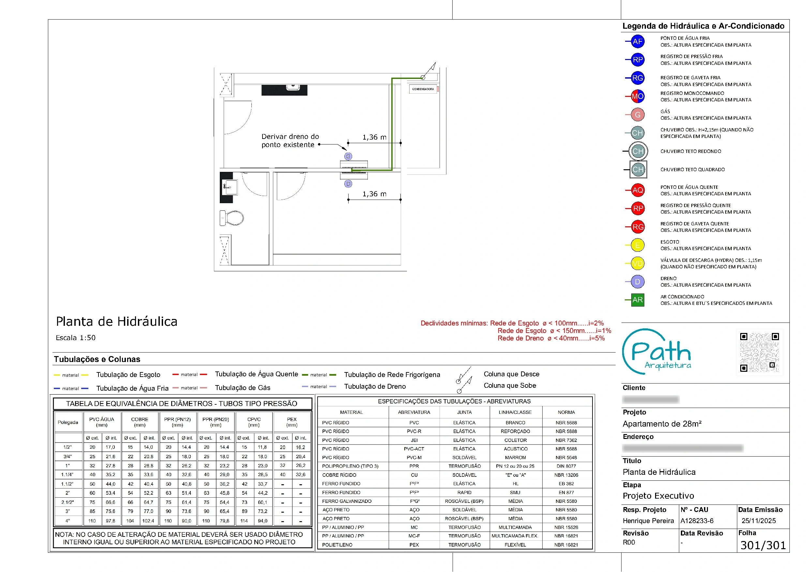809x572 pixels.
Task: Click the red-blue MO monocomando symbol
Action: click(637, 96)
